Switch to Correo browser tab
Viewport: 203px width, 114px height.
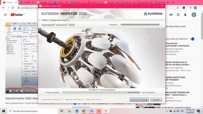(x=60, y=3)
